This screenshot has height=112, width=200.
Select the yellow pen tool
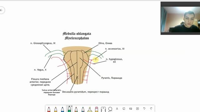[x=56, y=109]
